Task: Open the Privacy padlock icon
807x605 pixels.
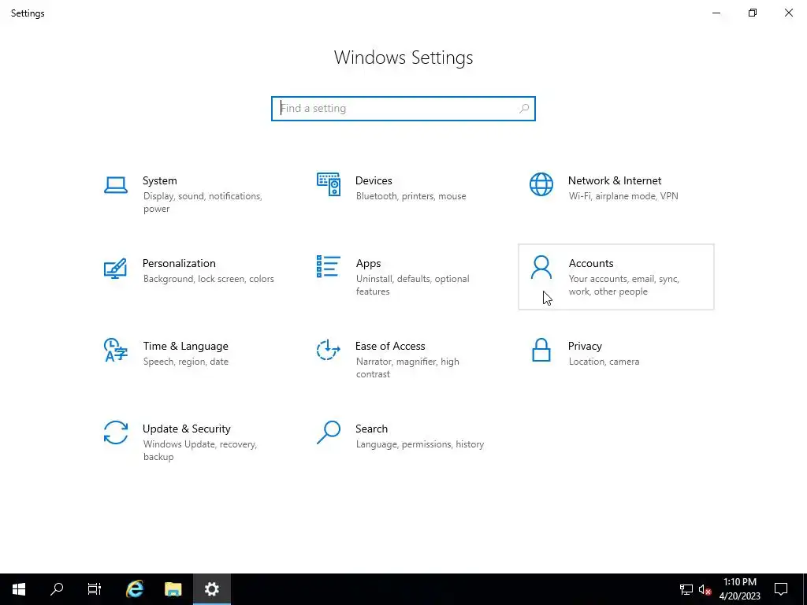Action: pyautogui.click(x=541, y=350)
